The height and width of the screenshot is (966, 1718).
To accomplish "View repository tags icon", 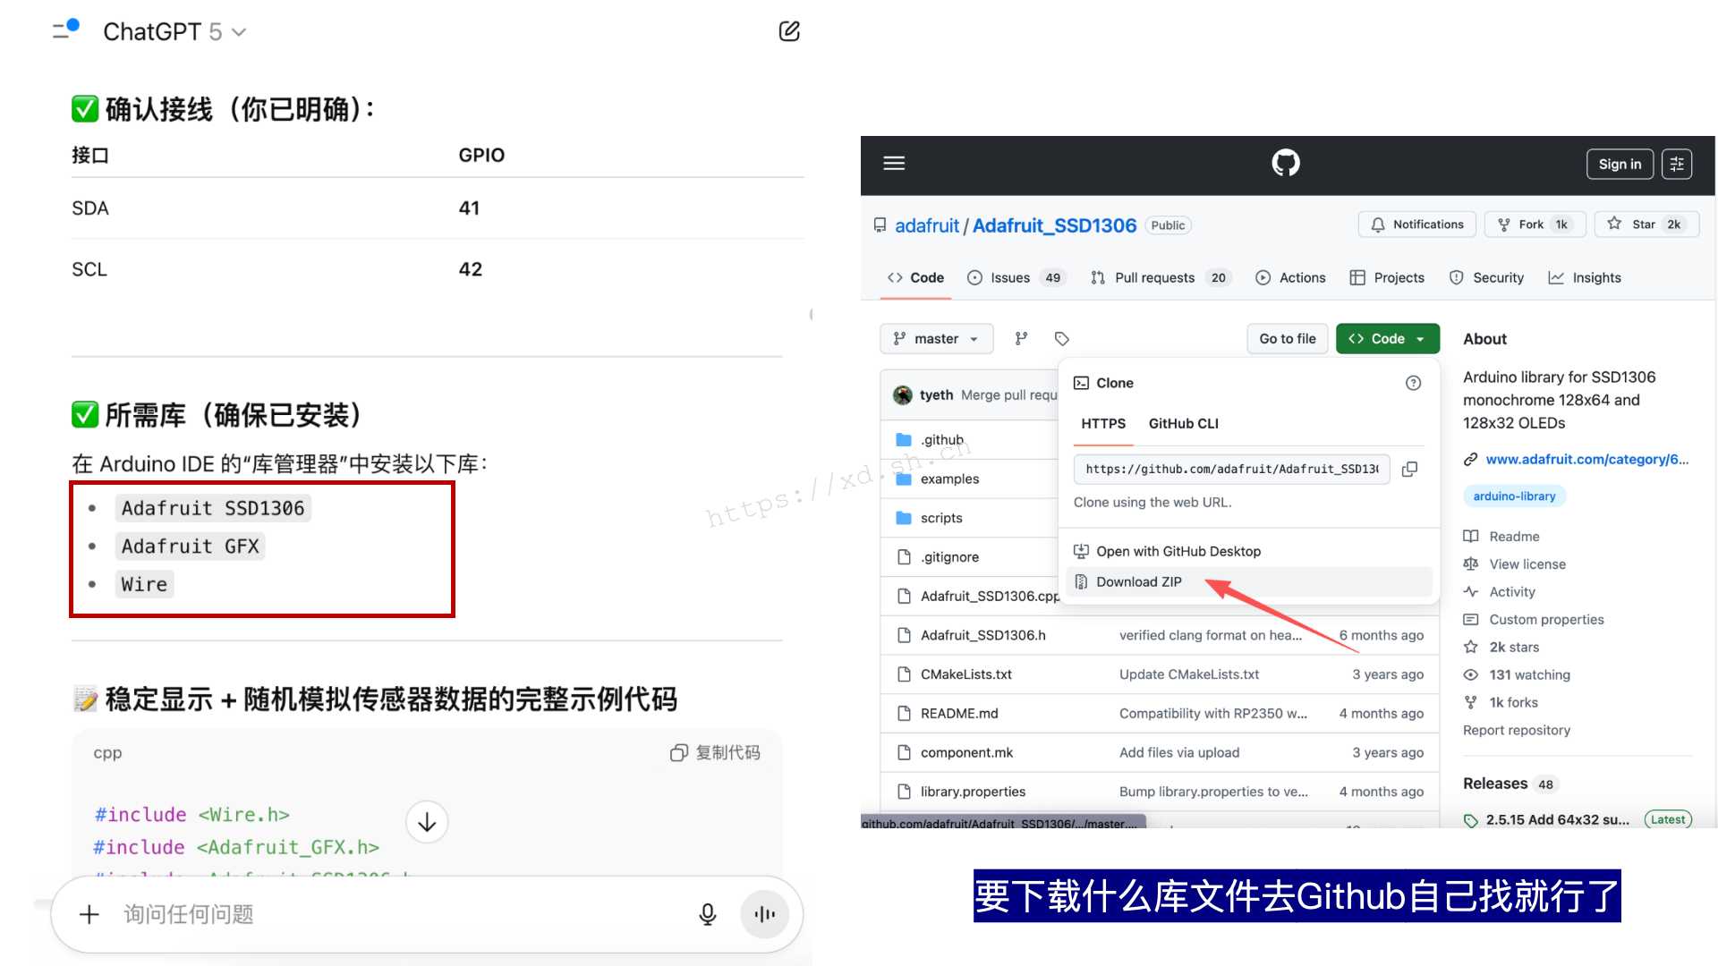I will tap(1061, 339).
